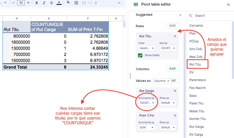The image size is (234, 138).
Task: Toggle bold formatting
Action: (x=37, y=3)
